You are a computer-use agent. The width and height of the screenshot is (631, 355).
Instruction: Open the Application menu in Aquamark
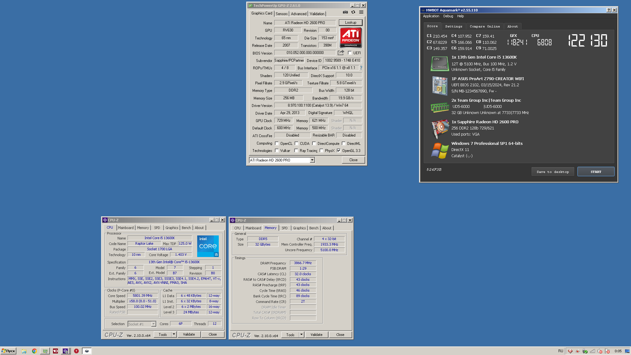[431, 16]
